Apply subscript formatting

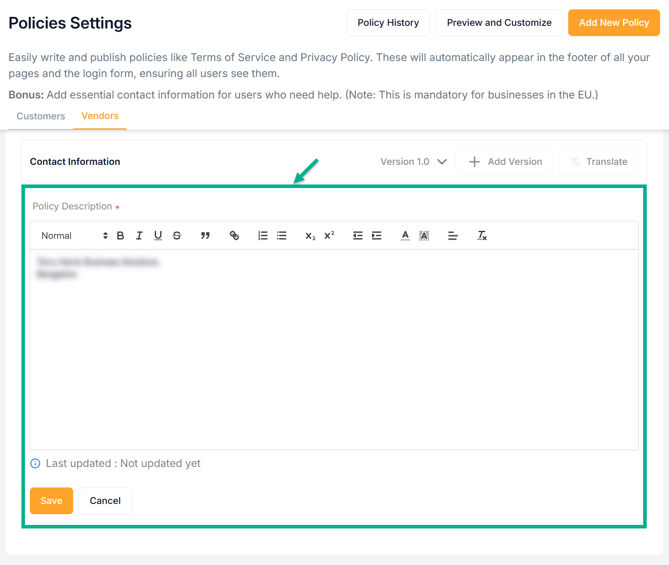(310, 236)
